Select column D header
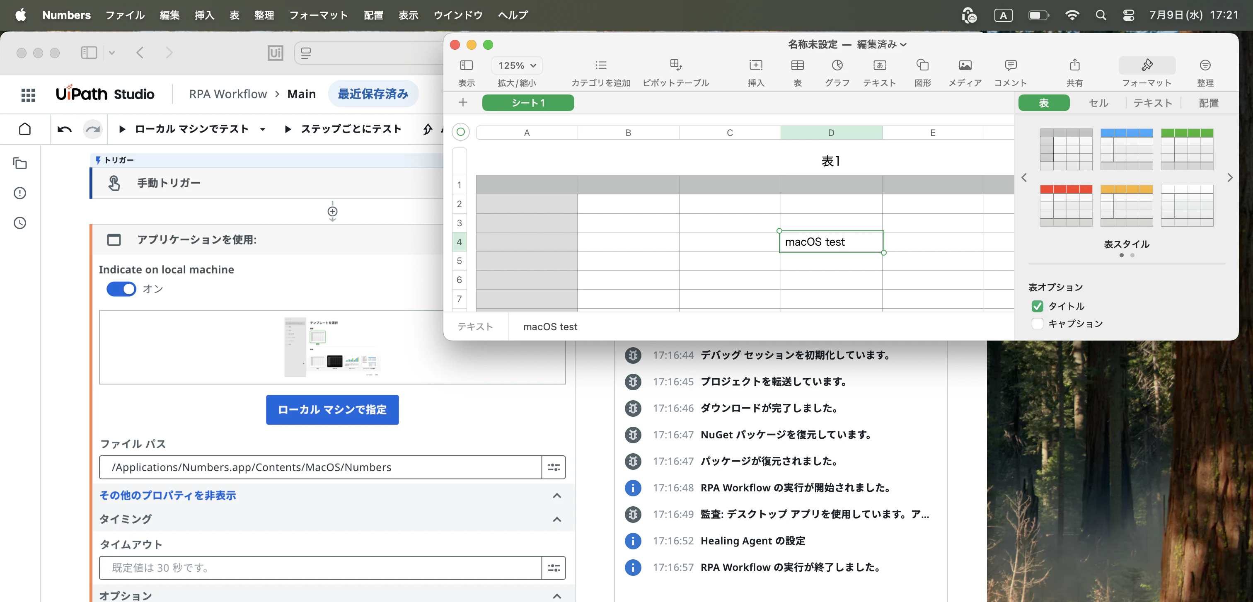 click(x=831, y=132)
